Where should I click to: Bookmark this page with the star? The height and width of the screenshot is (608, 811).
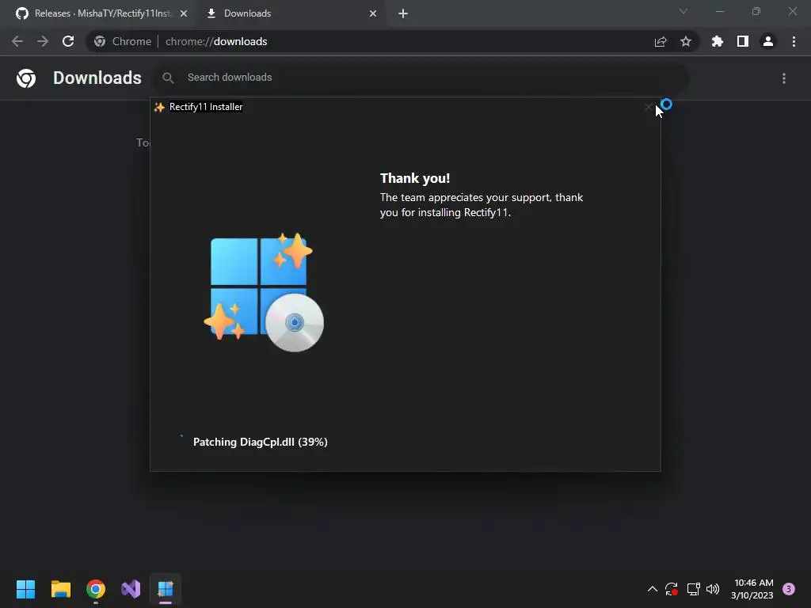tap(686, 41)
